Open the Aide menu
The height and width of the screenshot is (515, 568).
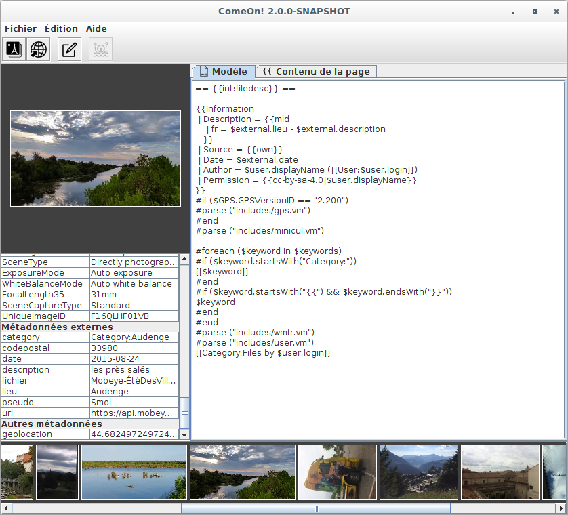coord(96,28)
